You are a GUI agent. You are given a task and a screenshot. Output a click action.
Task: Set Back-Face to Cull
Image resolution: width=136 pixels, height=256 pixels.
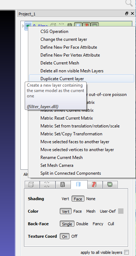111,224
